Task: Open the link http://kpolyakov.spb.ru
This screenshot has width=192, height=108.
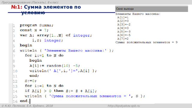Action: (x=124, y=106)
